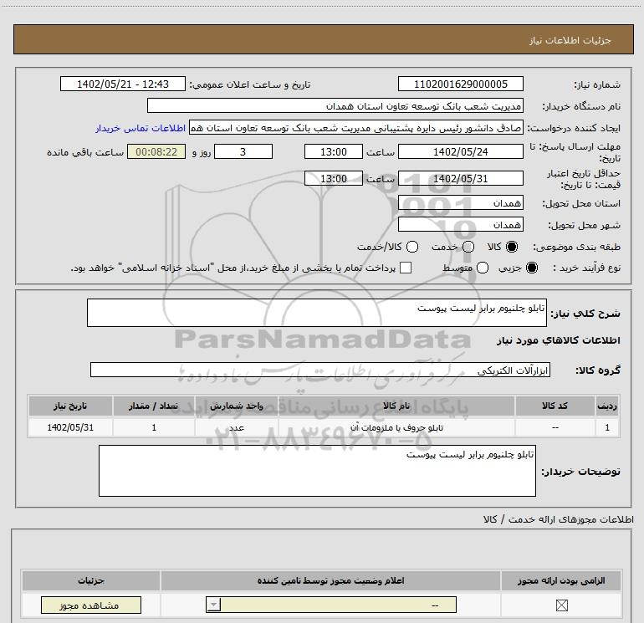Open اطلاعات تماس خریدار link
This screenshot has height=623, width=644.
tap(141, 128)
